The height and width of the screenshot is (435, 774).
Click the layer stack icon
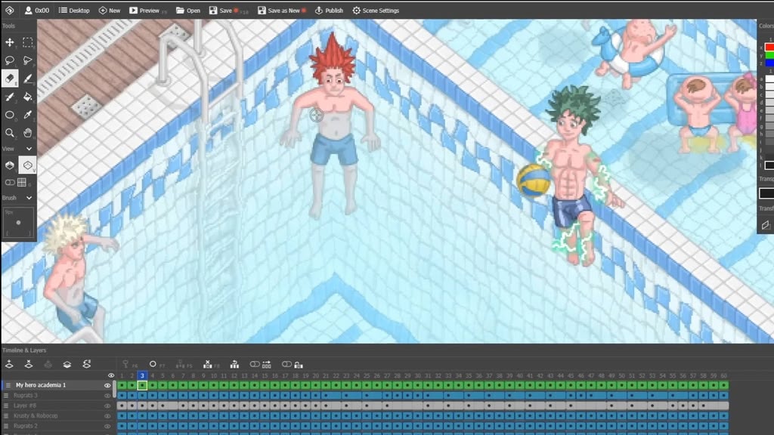click(67, 365)
